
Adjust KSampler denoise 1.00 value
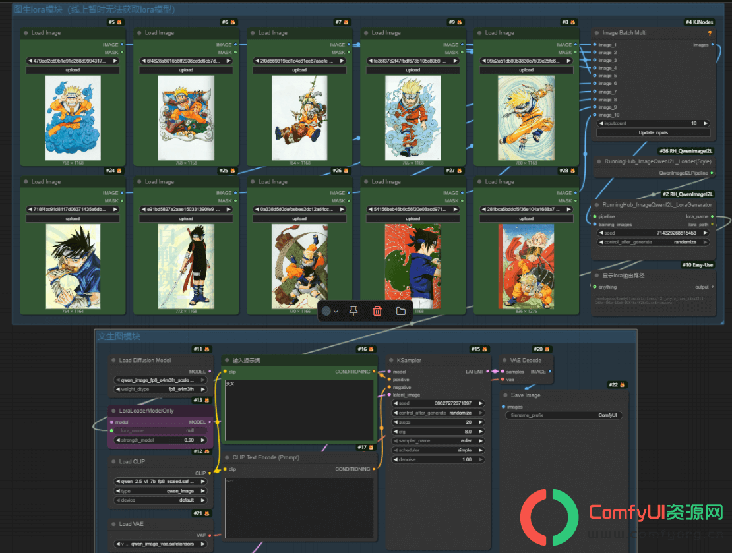(438, 459)
